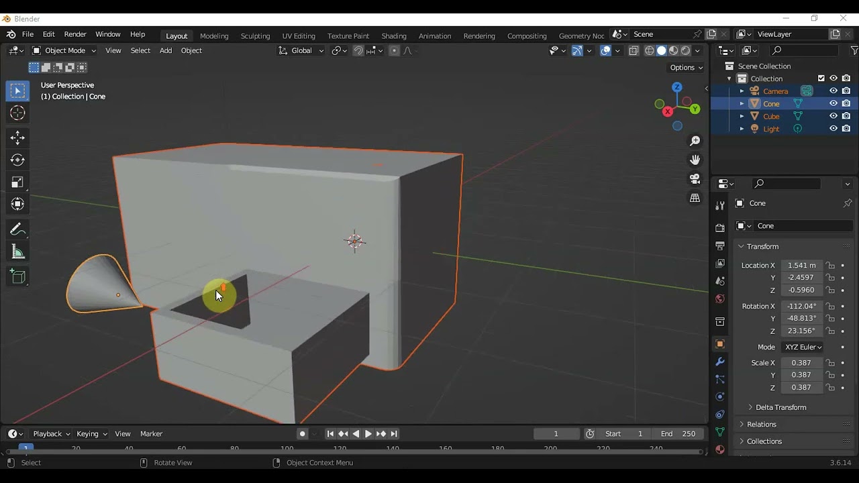Open the timeline Keying menu
The height and width of the screenshot is (483, 859).
point(92,434)
